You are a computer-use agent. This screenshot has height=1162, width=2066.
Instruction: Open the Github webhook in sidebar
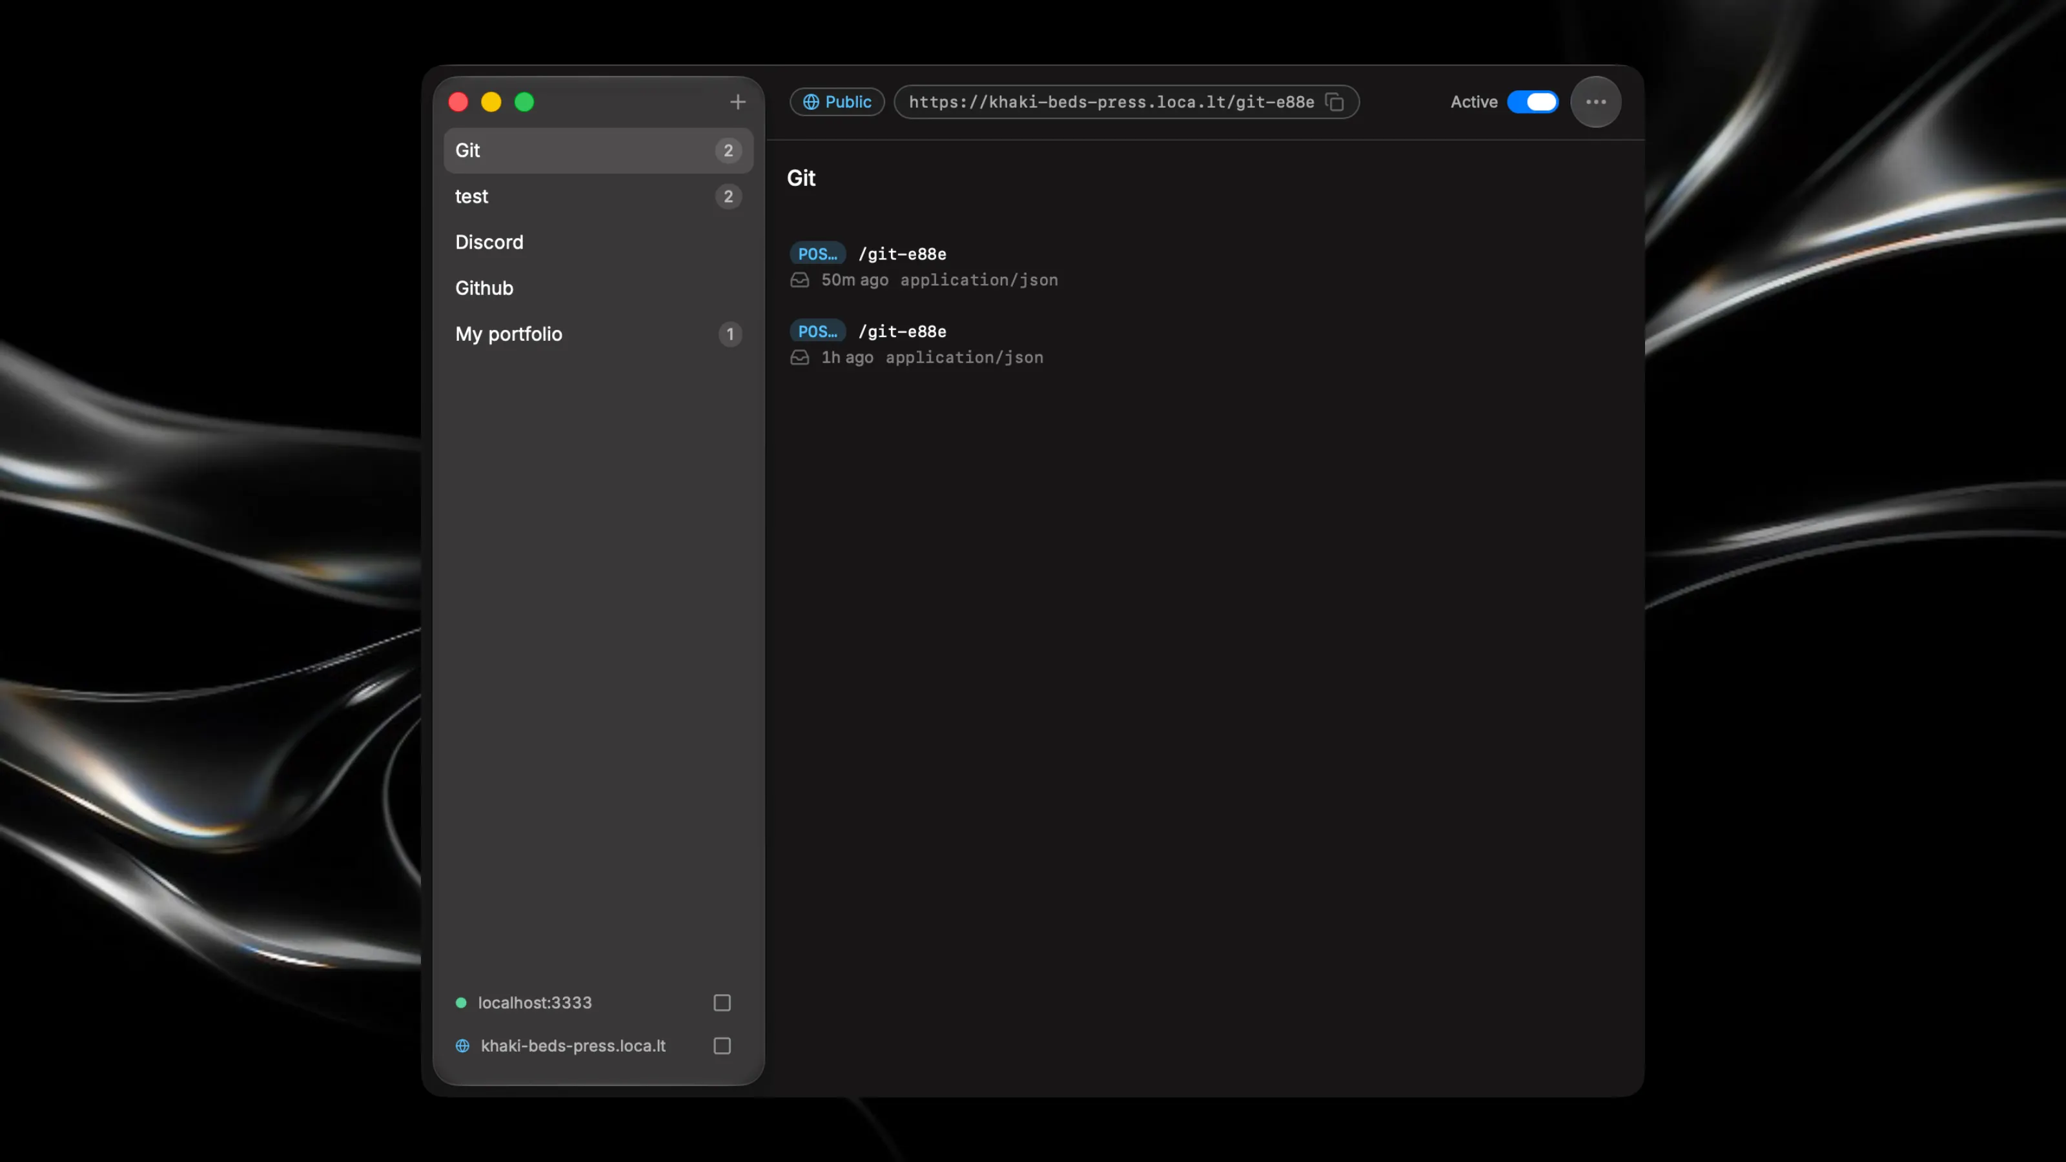tap(598, 288)
